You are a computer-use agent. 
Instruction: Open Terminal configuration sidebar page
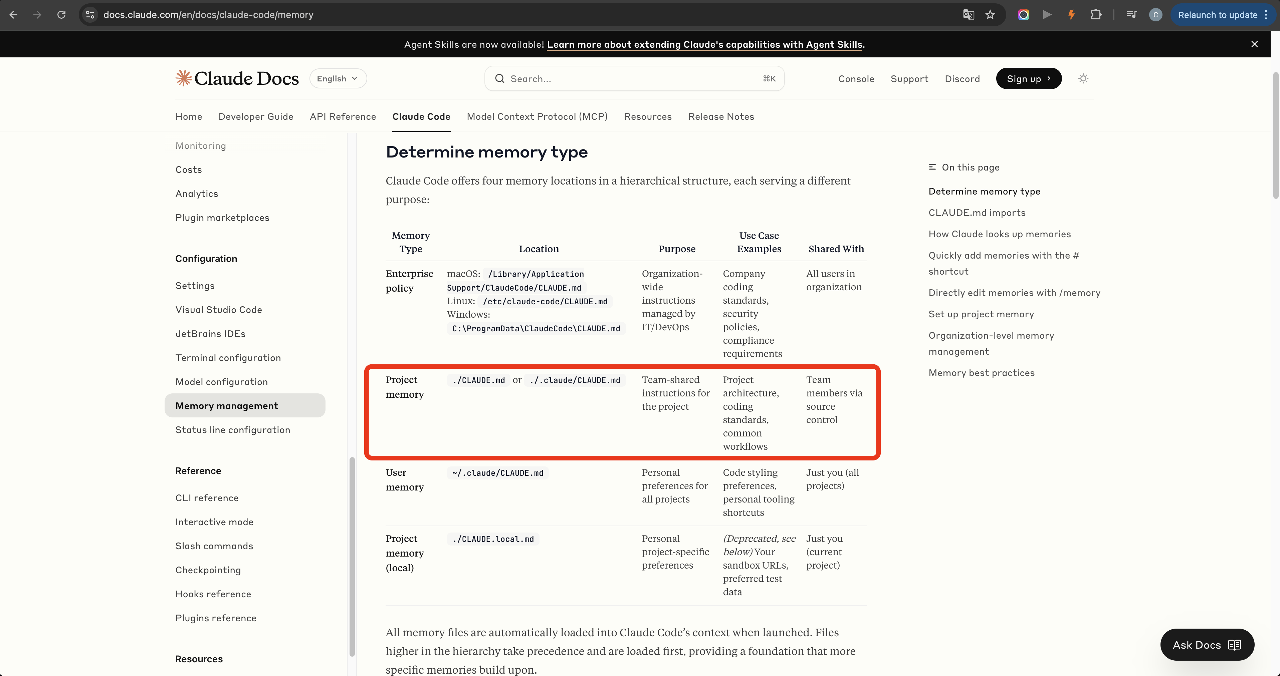(x=228, y=358)
